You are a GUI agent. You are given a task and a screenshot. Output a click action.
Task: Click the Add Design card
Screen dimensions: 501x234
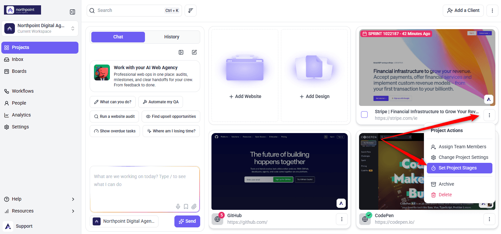[x=314, y=75]
